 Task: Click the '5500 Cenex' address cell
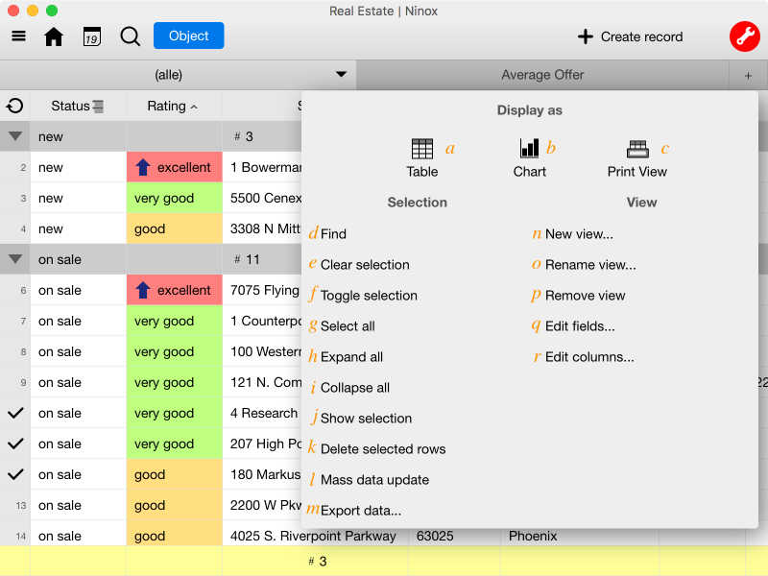point(262,198)
